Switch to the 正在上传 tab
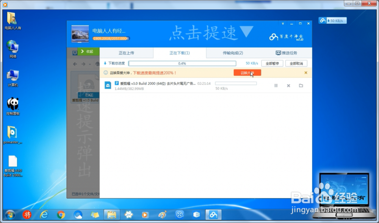The height and width of the screenshot is (223, 379). click(x=126, y=53)
